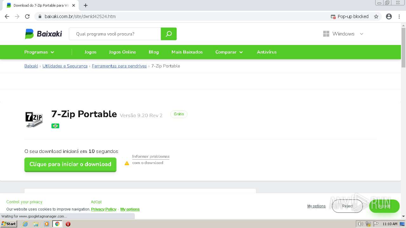This screenshot has width=406, height=228.
Task: Click the Baixaki logo
Action: [43, 34]
